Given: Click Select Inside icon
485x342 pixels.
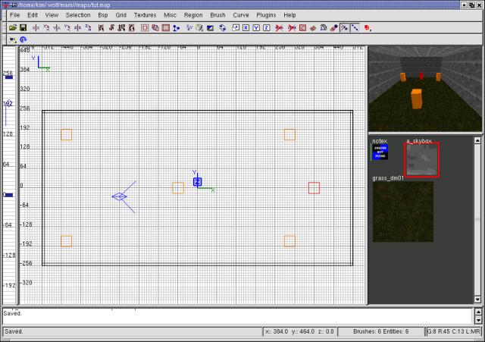Looking at the screenshot, I should pos(132,28).
